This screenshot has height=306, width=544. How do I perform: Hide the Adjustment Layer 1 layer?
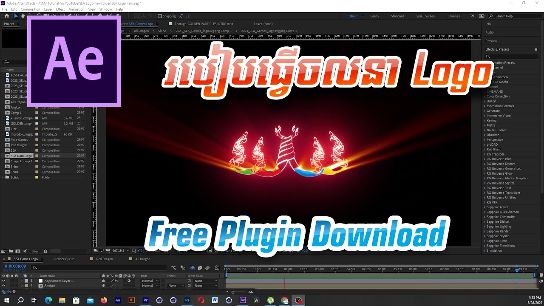[3, 281]
